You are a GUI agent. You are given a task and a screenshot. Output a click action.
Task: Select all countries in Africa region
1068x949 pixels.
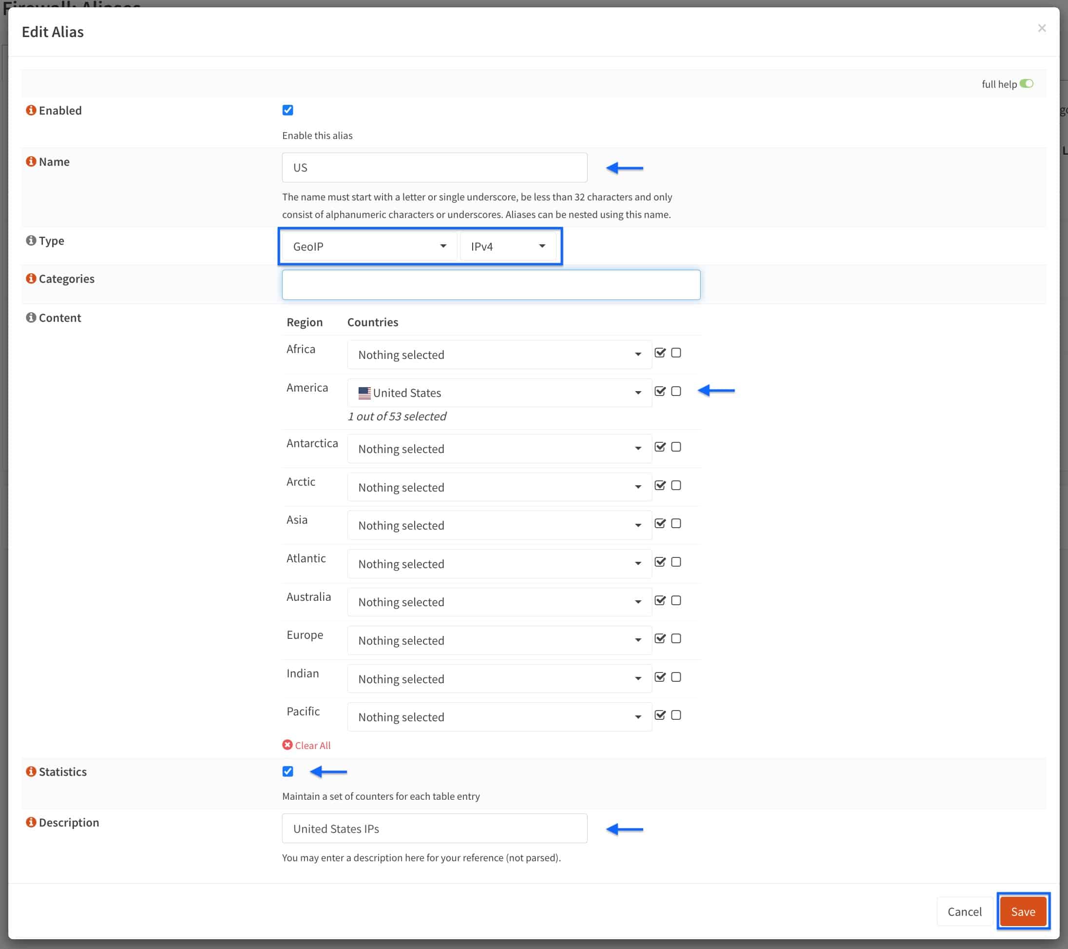click(660, 353)
